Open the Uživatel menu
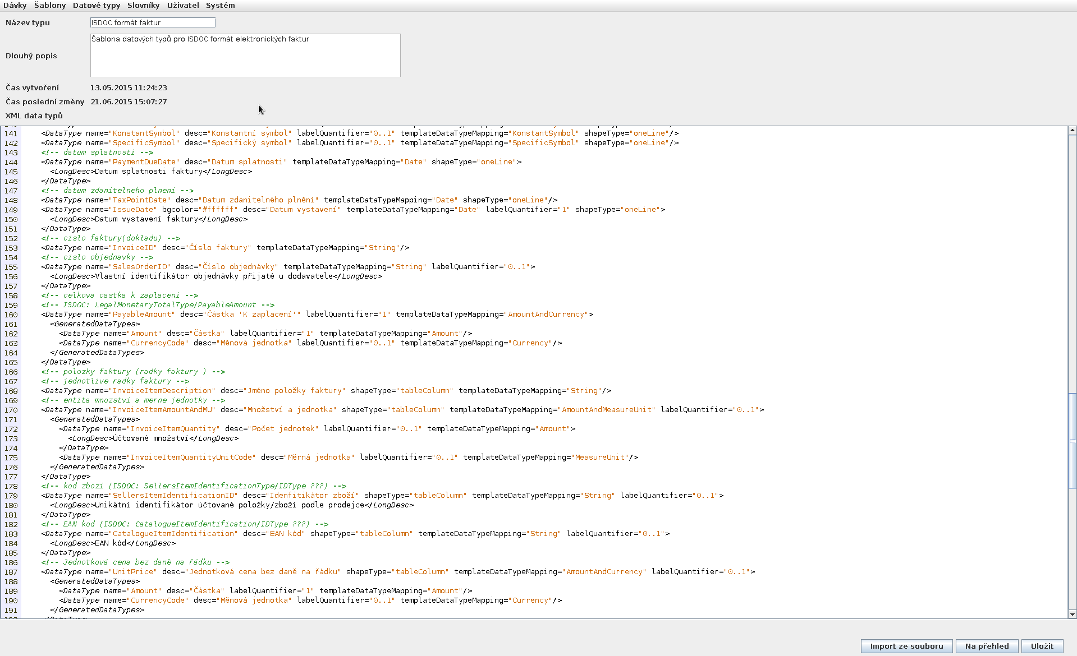The width and height of the screenshot is (1077, 656). click(x=183, y=6)
